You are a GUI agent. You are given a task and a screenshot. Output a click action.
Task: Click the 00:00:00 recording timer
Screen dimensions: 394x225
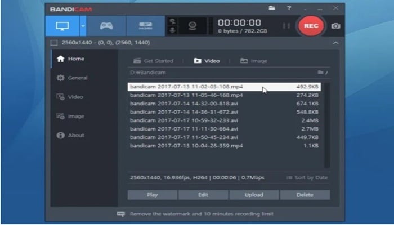[x=239, y=23]
